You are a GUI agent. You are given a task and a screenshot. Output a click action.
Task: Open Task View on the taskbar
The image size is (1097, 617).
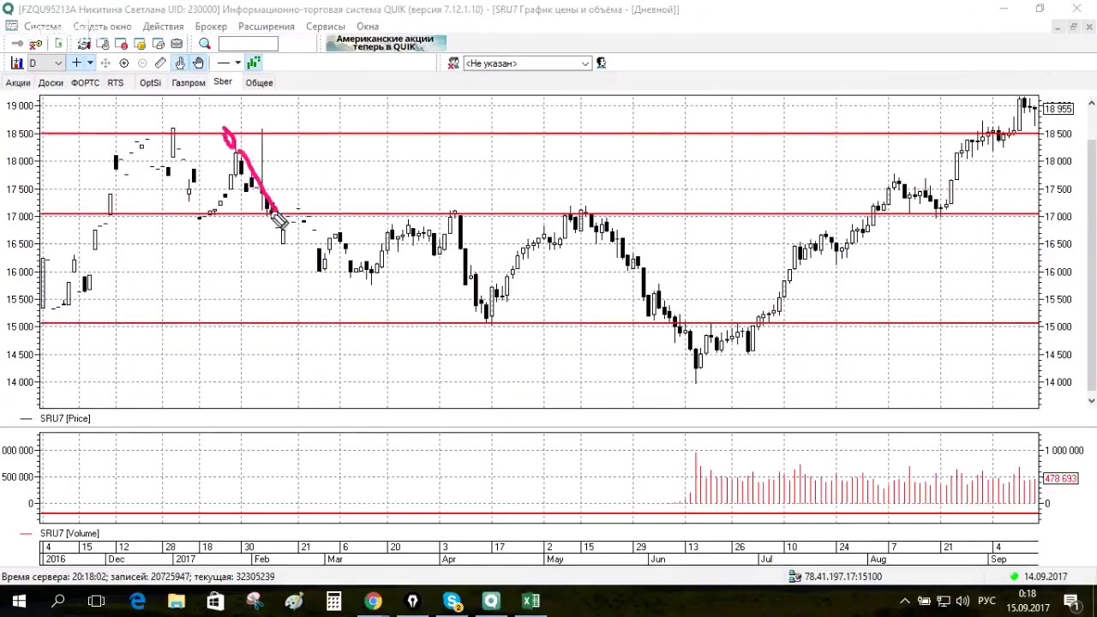point(96,602)
